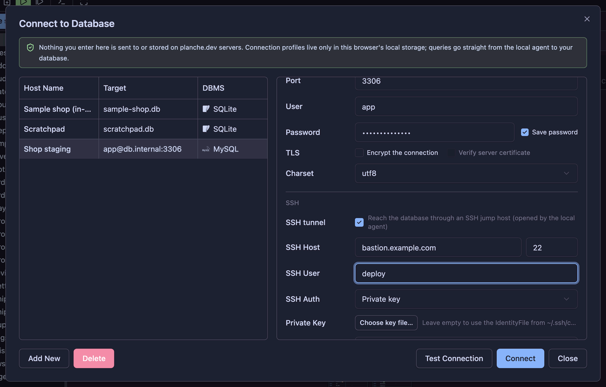Click the Close button at bottom right
This screenshot has height=387, width=606.
568,358
